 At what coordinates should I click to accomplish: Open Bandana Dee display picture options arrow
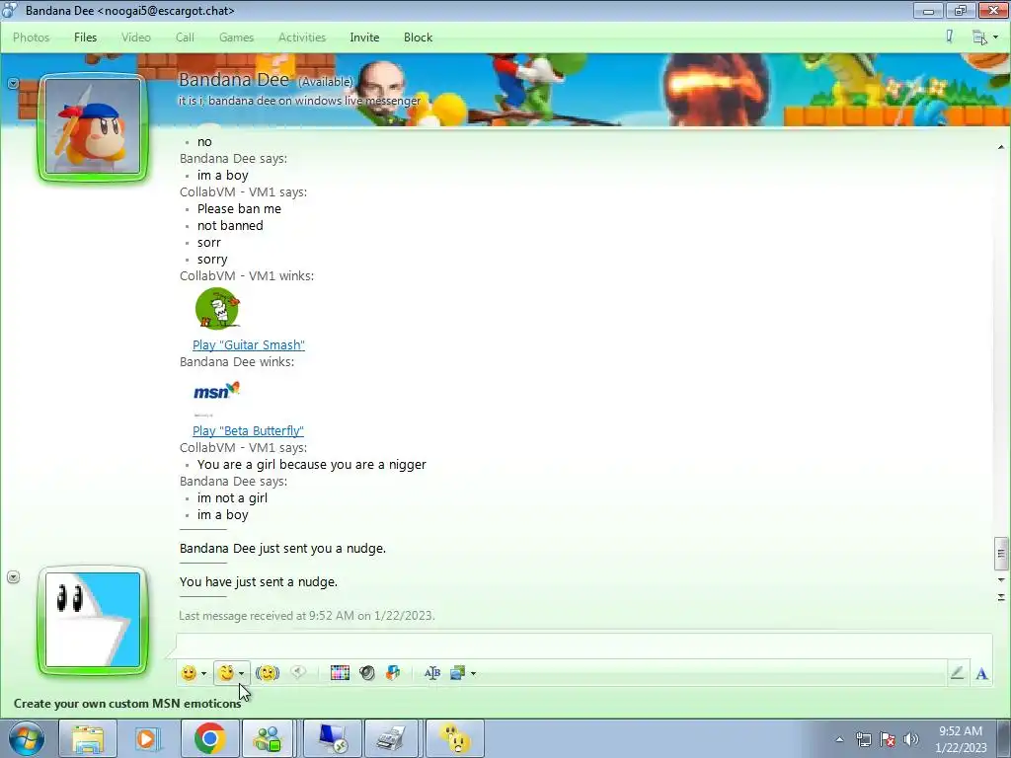(13, 83)
